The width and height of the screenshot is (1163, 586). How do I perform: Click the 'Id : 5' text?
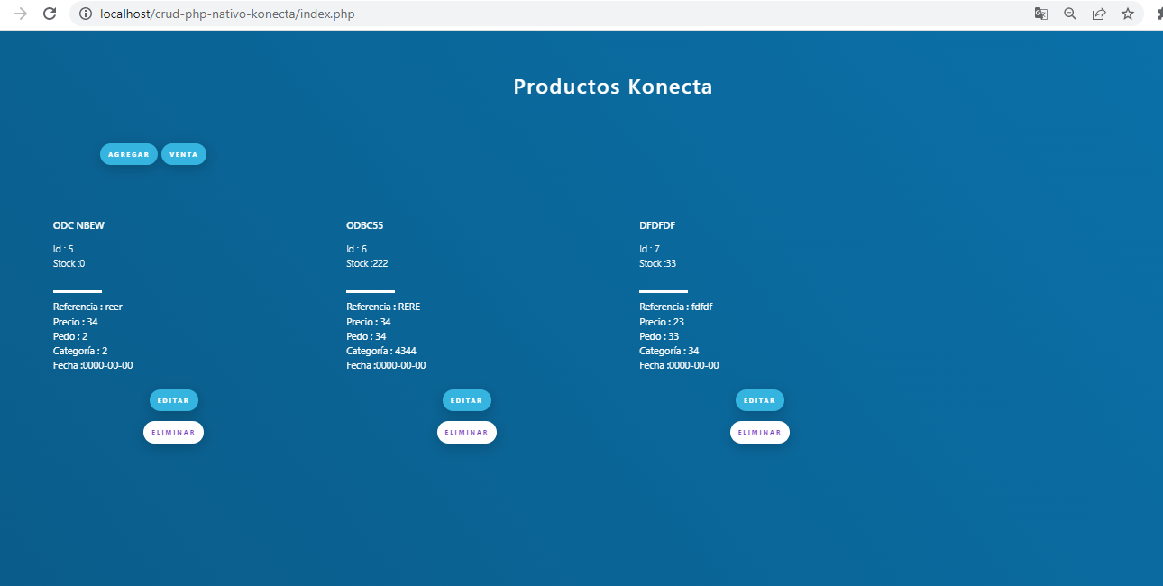click(x=63, y=249)
